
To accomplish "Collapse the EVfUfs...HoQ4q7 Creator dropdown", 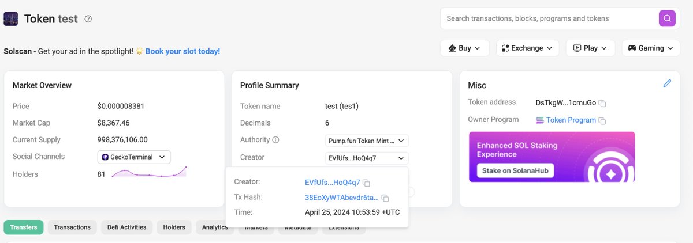I will click(x=367, y=158).
